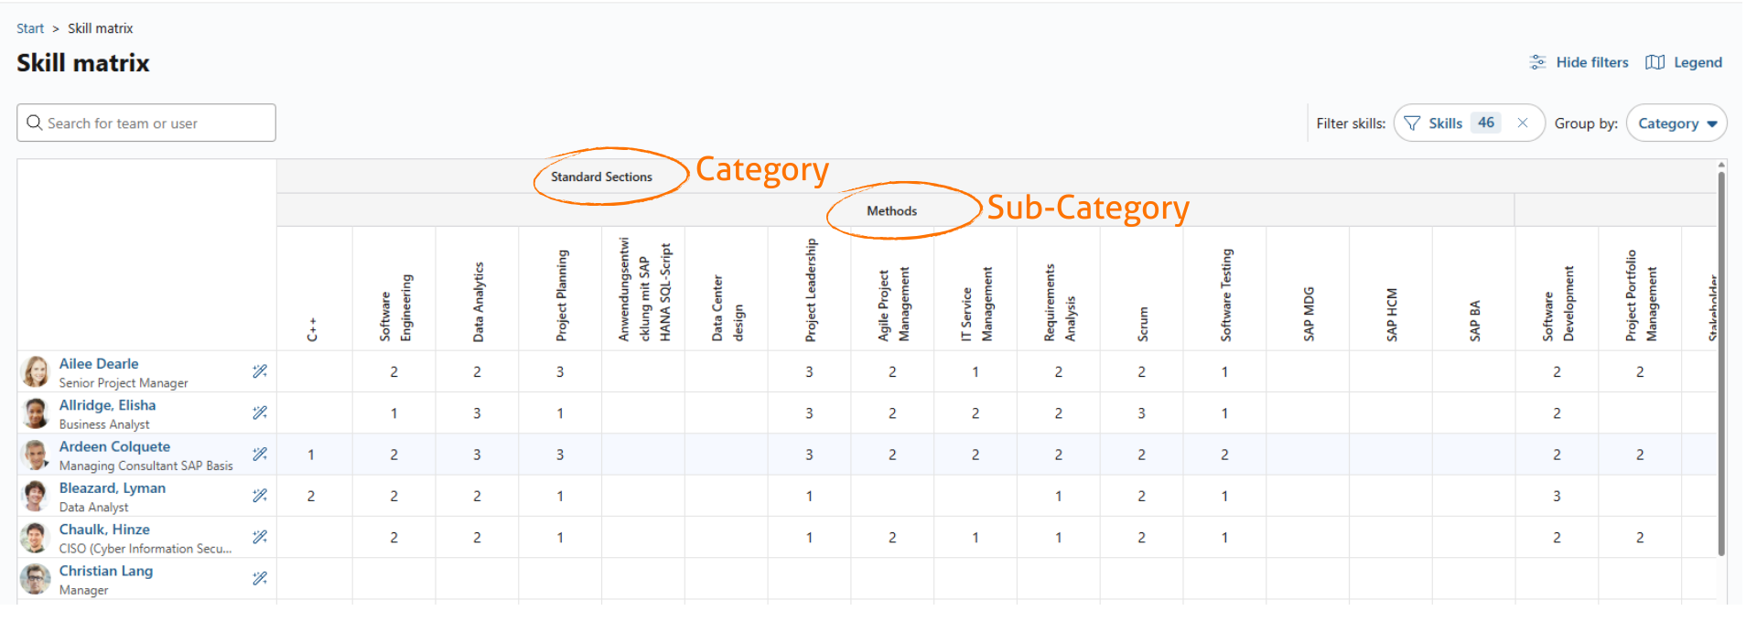This screenshot has width=1757, height=632.
Task: Open the Legend book icon
Action: [1655, 62]
